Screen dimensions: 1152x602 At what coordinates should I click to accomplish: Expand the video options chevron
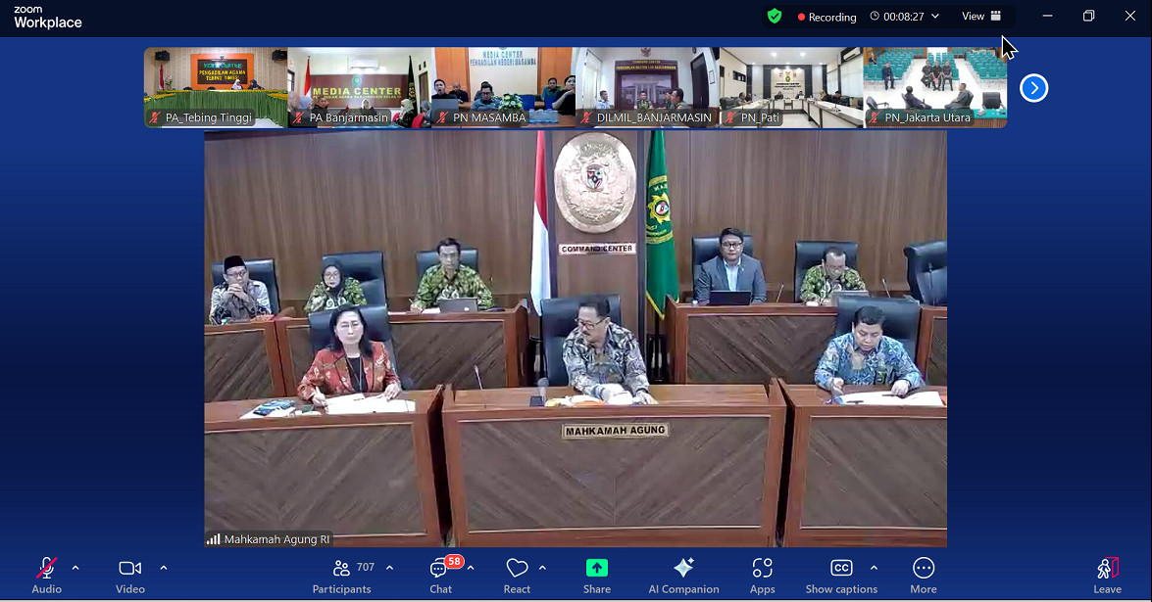tap(163, 568)
